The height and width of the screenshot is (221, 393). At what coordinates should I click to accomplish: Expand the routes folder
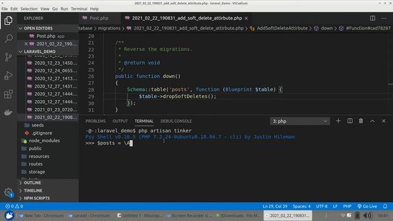coord(36,164)
